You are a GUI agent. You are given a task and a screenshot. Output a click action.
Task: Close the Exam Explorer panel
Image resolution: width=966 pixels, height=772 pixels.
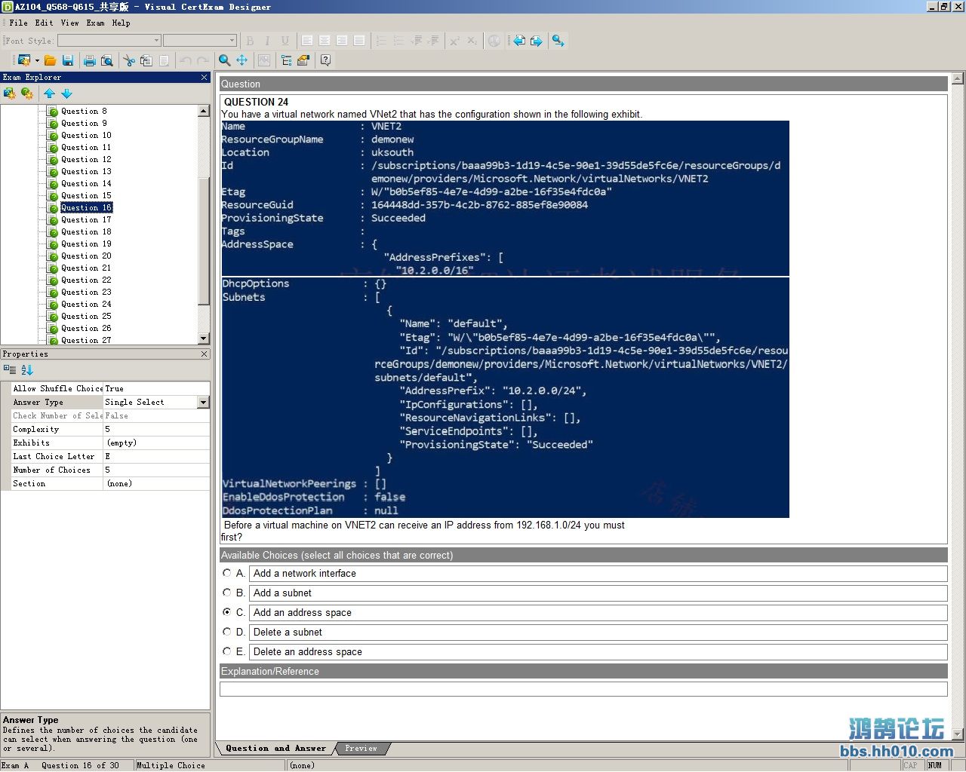(x=204, y=77)
